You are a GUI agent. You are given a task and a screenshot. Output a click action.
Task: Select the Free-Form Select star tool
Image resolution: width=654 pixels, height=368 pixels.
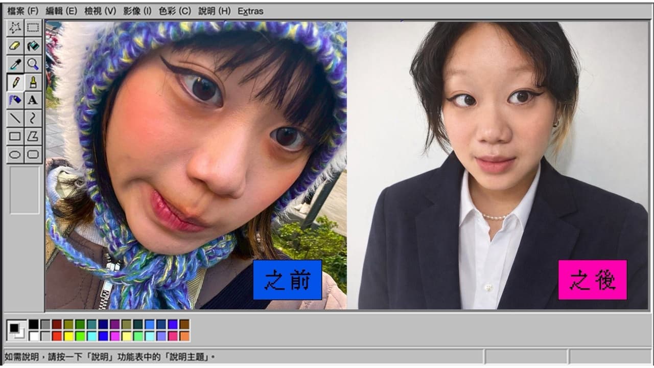tap(15, 28)
